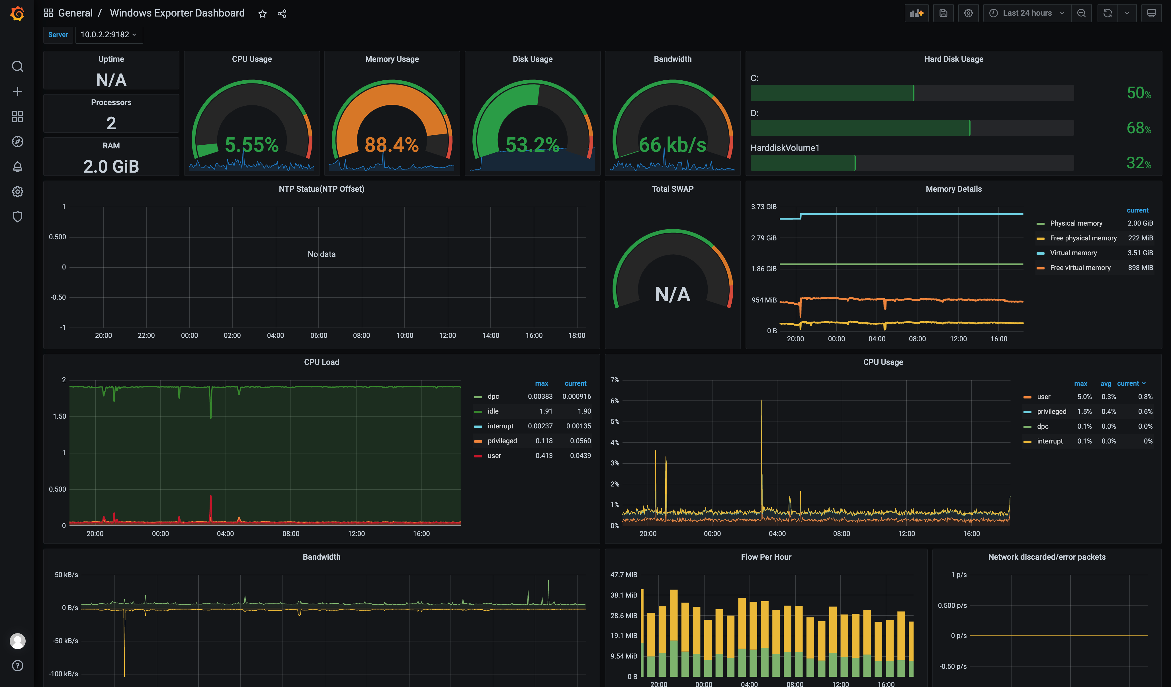The image size is (1171, 687).
Task: Click the HarddiskVolume1 usage bar
Action: click(912, 163)
